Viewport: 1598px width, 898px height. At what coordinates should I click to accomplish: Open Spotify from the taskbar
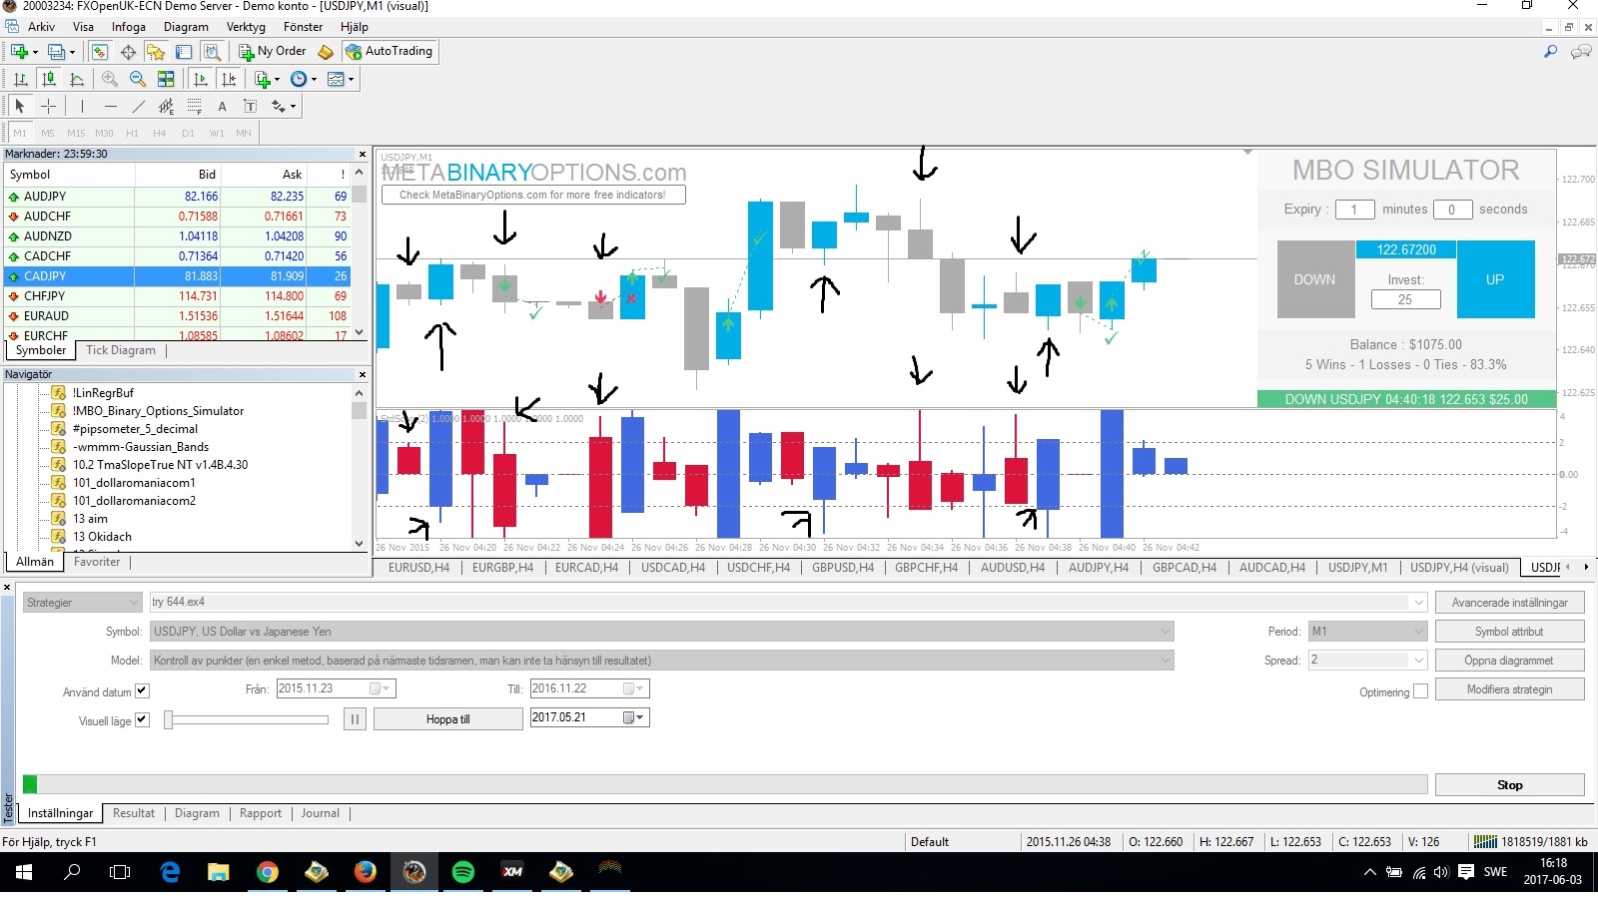(x=463, y=872)
